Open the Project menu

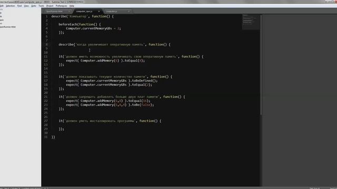coord(50,6)
